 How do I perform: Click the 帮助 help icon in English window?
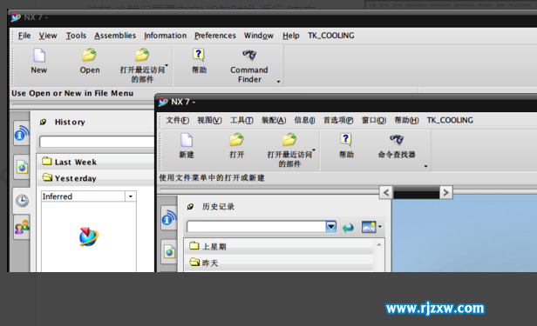(199, 55)
